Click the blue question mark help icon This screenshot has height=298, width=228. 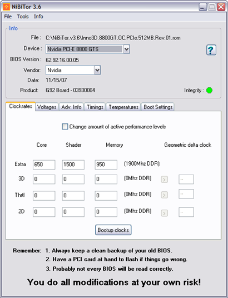click(211, 50)
